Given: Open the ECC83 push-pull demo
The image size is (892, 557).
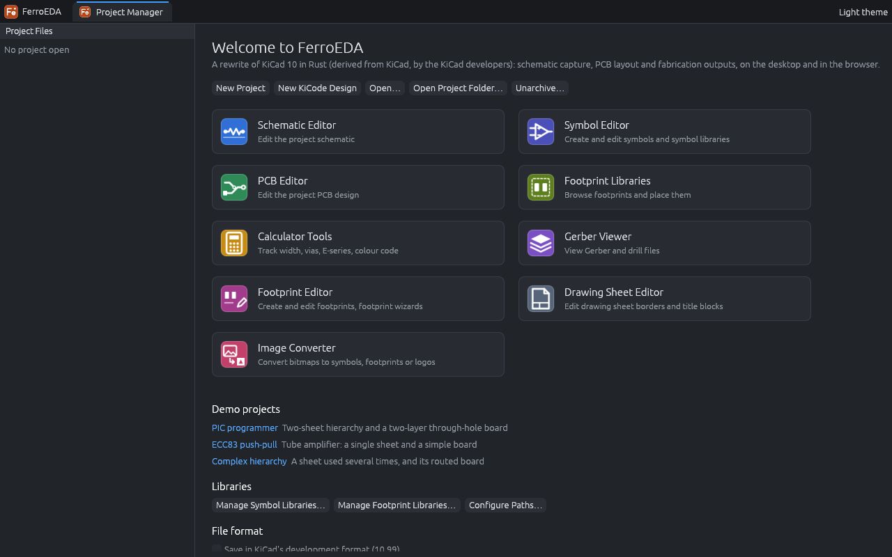Looking at the screenshot, I should click(x=244, y=444).
